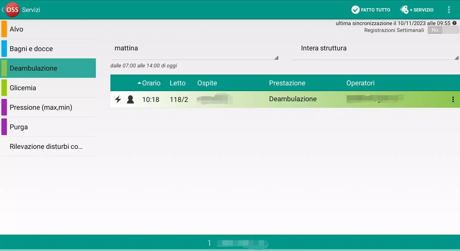Toggle the Registrazioni Settimanali switch
The width and height of the screenshot is (460, 251).
pyautogui.click(x=443, y=30)
